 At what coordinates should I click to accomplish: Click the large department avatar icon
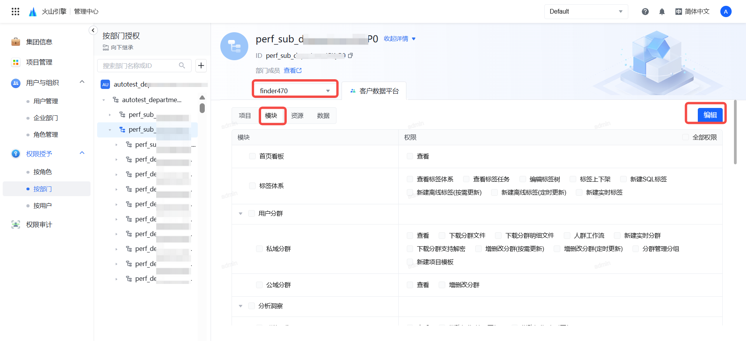point(234,46)
